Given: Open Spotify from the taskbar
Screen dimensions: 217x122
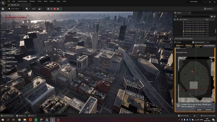Looking at the screenshot, I should pos(36,120).
